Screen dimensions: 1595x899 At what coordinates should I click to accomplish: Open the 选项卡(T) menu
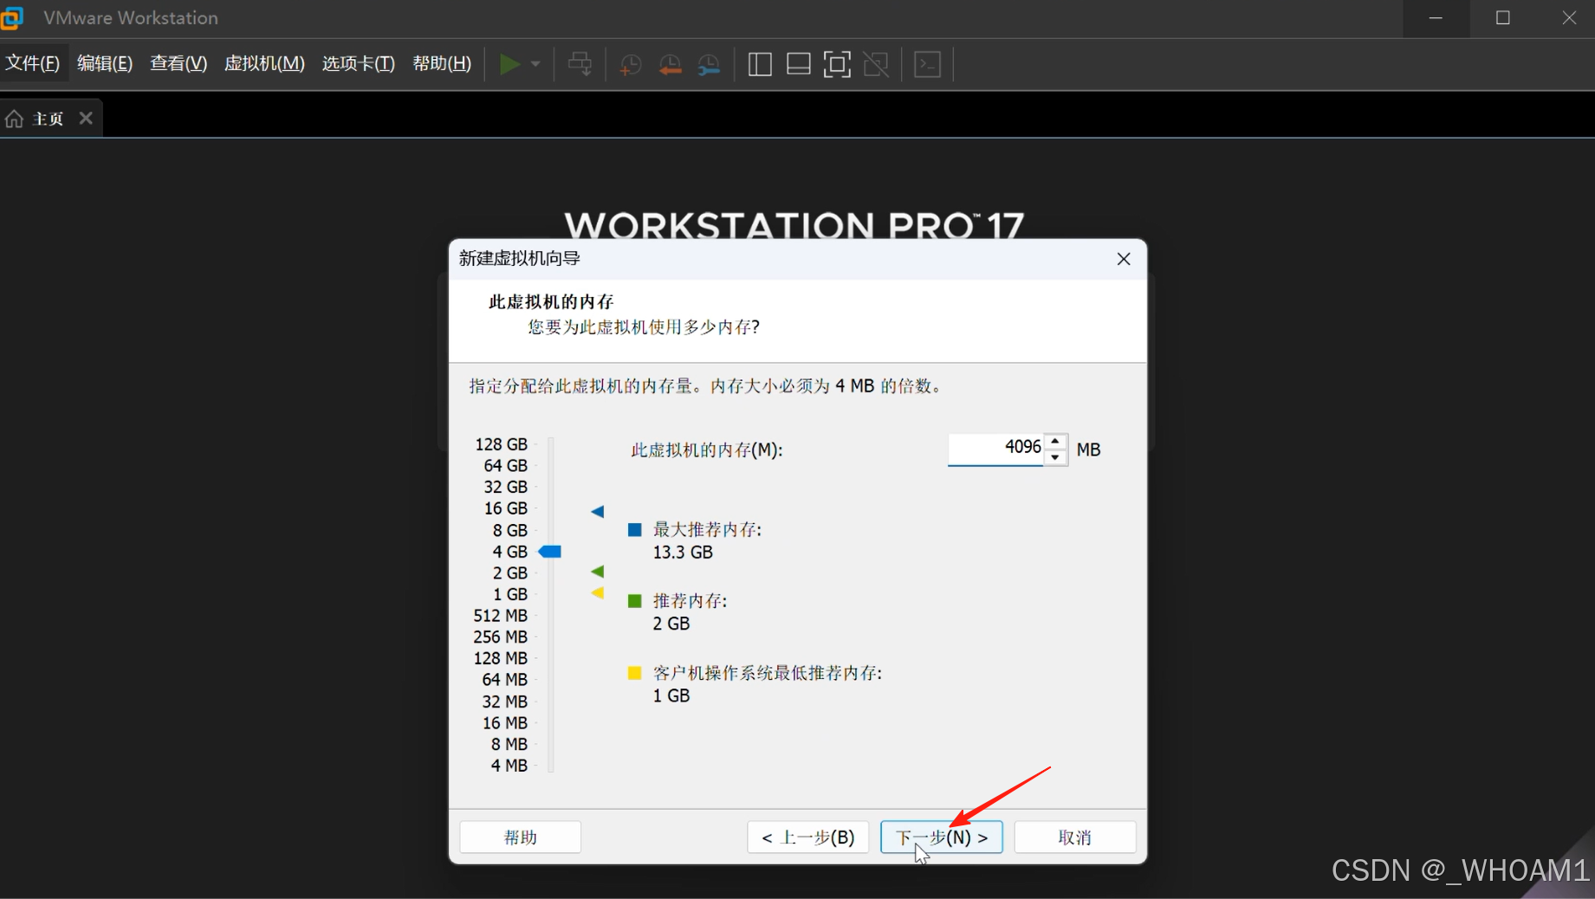(359, 64)
